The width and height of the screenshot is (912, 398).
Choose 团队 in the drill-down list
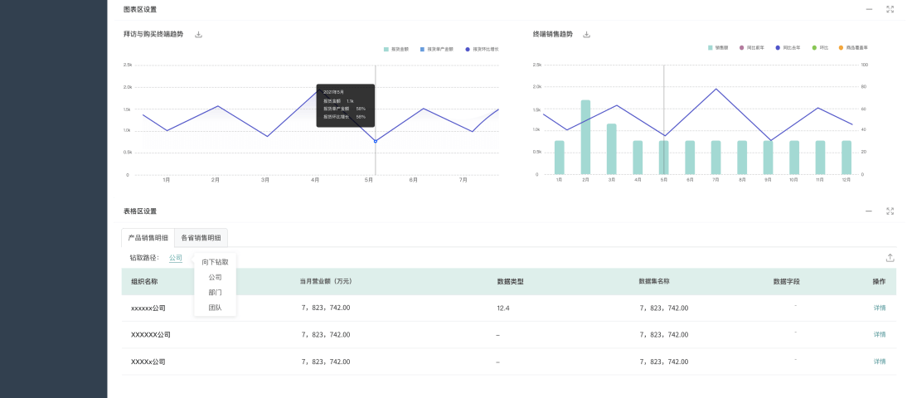point(215,307)
